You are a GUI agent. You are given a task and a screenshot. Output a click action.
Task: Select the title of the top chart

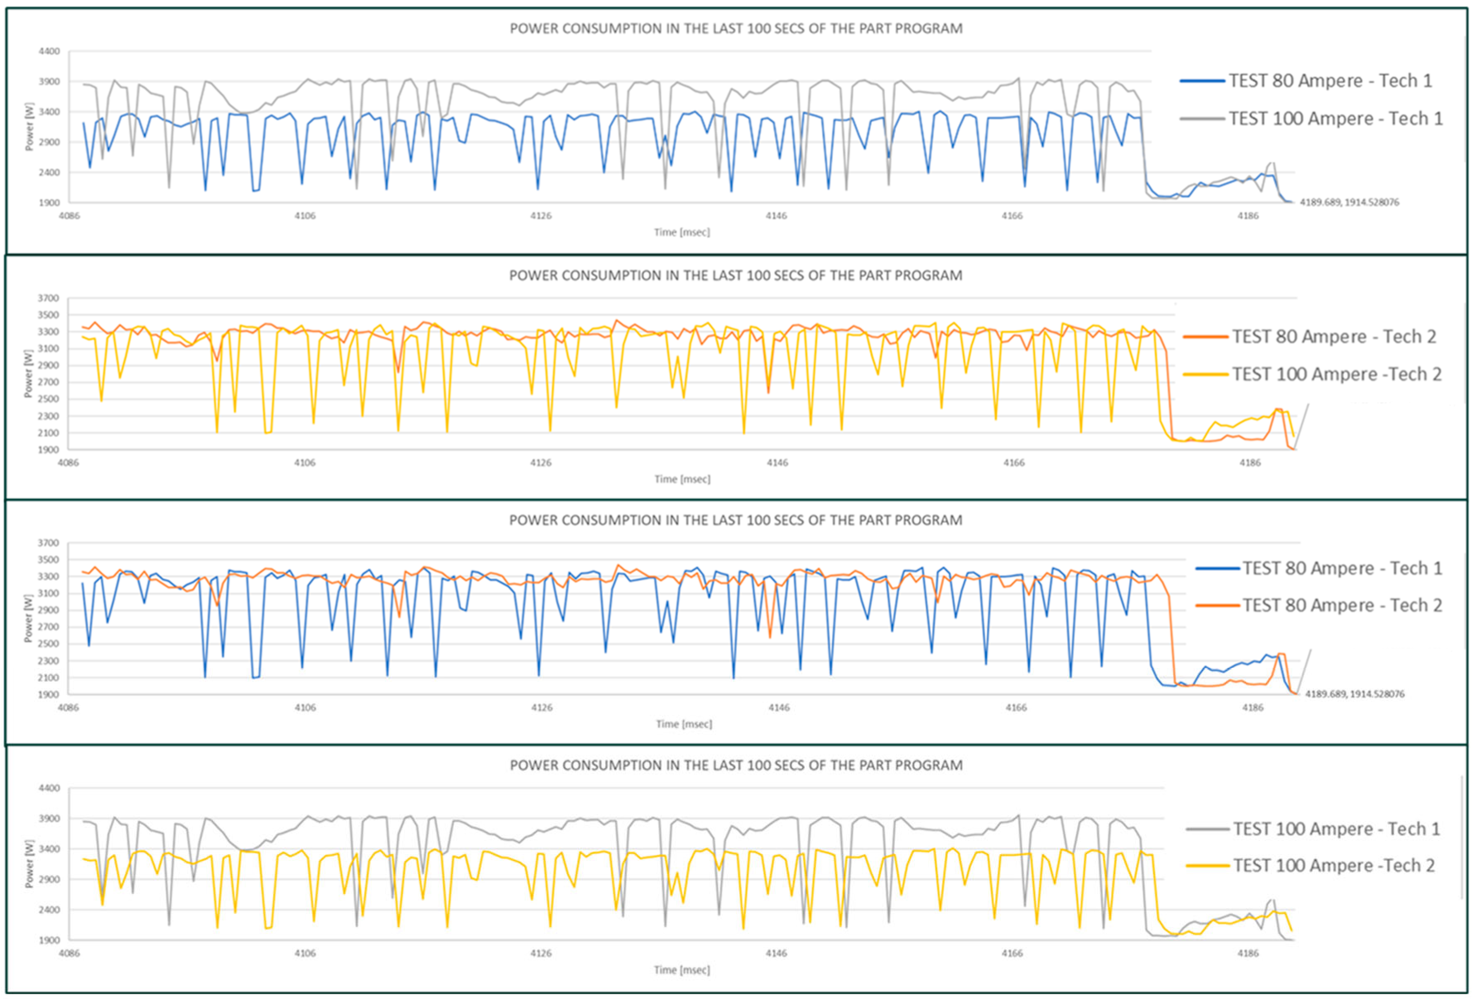[x=736, y=29]
